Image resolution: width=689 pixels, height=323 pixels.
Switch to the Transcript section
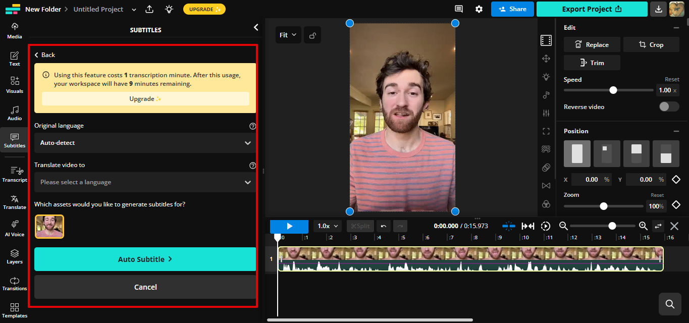[x=14, y=174]
